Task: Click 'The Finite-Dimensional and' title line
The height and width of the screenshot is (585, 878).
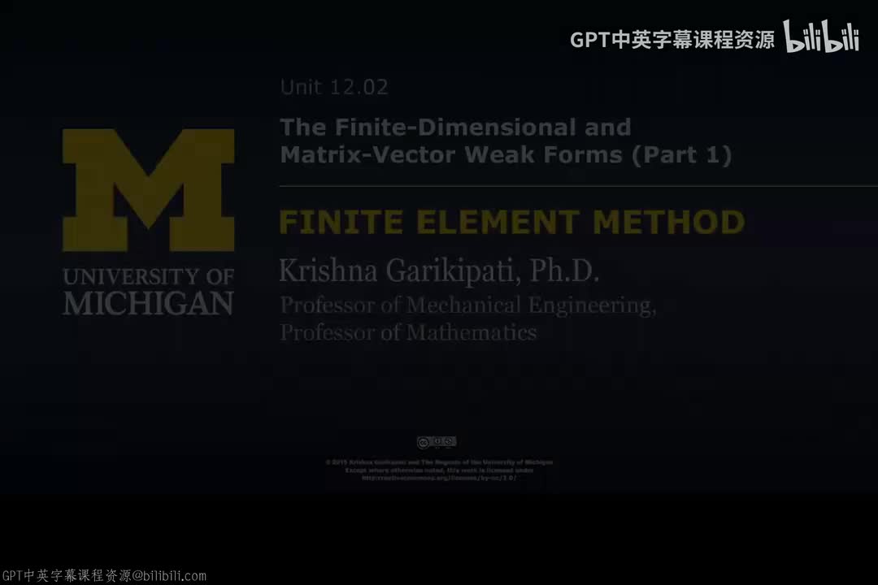Action: 455,127
